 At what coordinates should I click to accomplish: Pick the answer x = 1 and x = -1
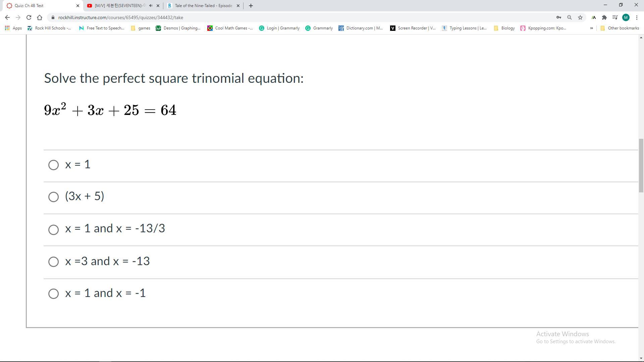(x=53, y=294)
